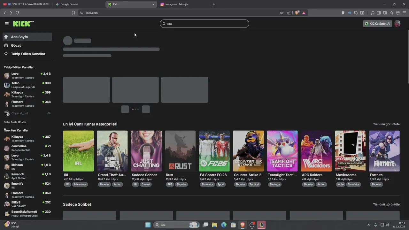Open Gözat in sidebar

click(x=27, y=45)
